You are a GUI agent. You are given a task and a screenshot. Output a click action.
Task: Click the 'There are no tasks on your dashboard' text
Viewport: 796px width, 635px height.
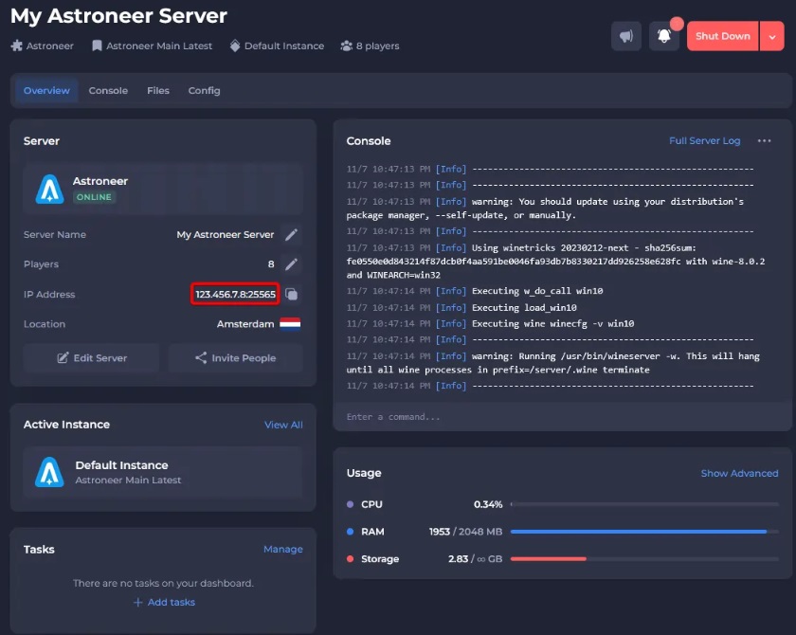coord(163,583)
